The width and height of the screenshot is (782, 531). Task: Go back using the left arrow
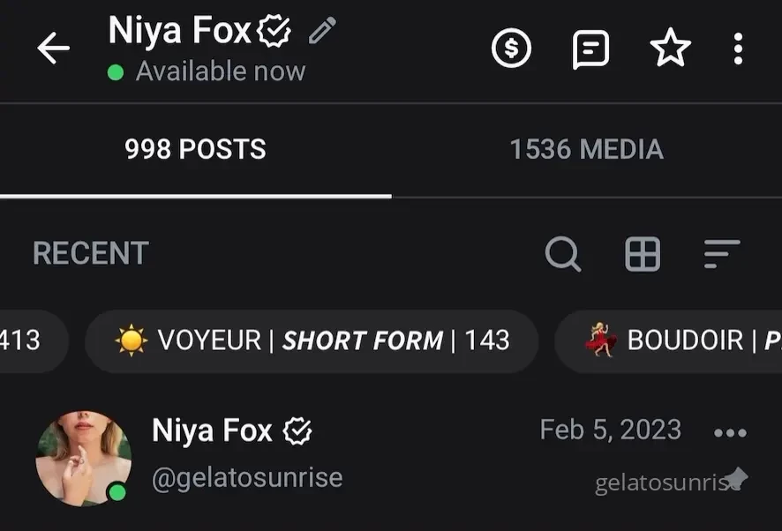[53, 49]
